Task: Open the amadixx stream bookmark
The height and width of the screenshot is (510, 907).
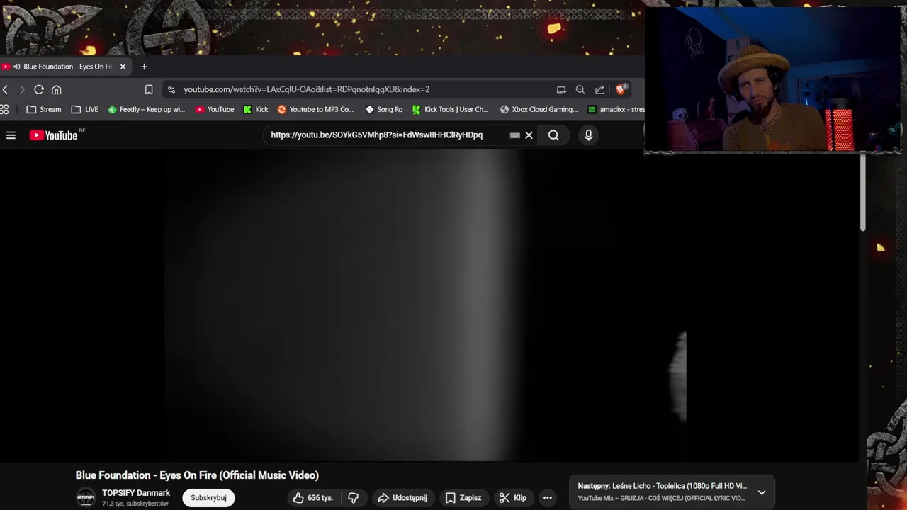Action: [x=616, y=109]
